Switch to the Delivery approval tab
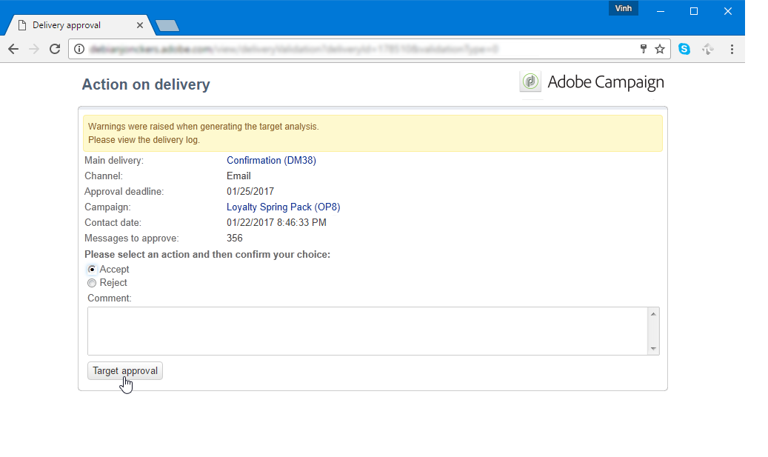768x457 pixels. click(74, 25)
